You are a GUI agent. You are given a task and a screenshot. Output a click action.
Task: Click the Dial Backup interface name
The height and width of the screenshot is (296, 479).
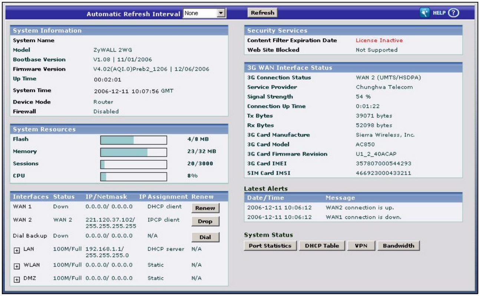tap(29, 236)
